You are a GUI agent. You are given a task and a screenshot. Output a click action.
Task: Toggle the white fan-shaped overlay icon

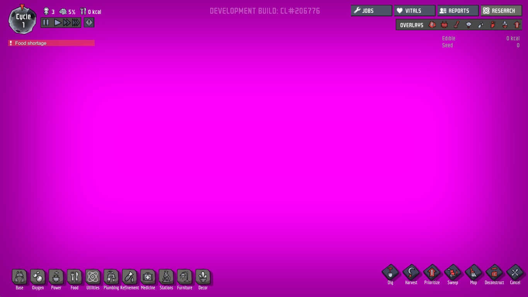pyautogui.click(x=468, y=25)
